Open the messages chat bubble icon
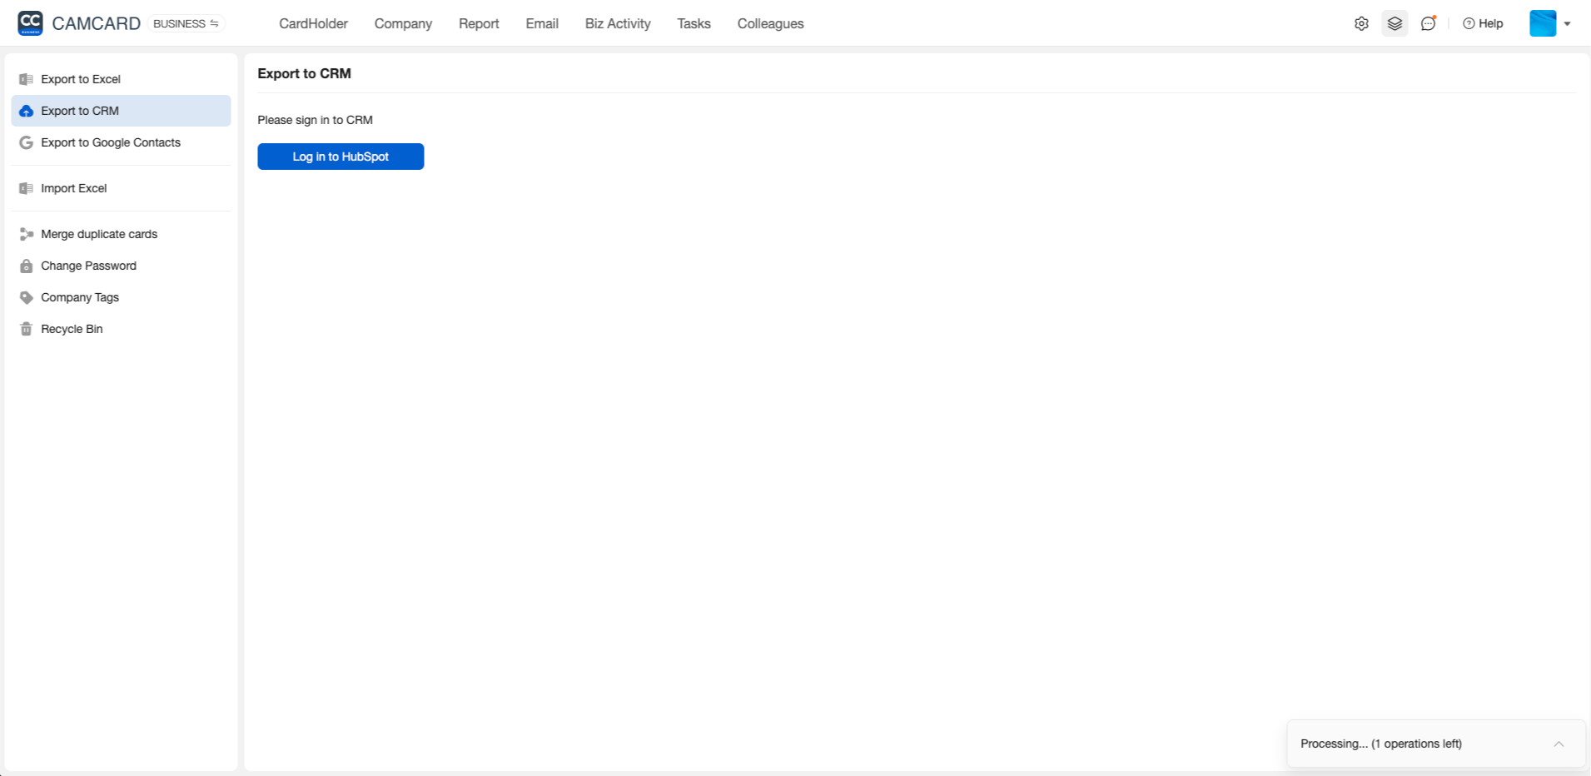Image resolution: width=1591 pixels, height=776 pixels. (1429, 23)
